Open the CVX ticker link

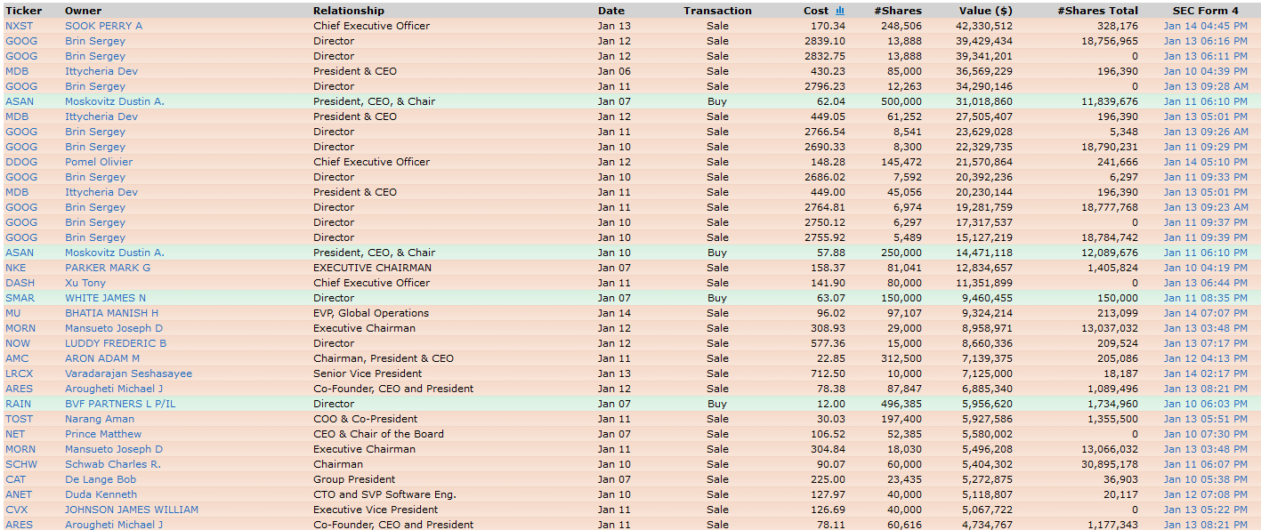click(17, 510)
